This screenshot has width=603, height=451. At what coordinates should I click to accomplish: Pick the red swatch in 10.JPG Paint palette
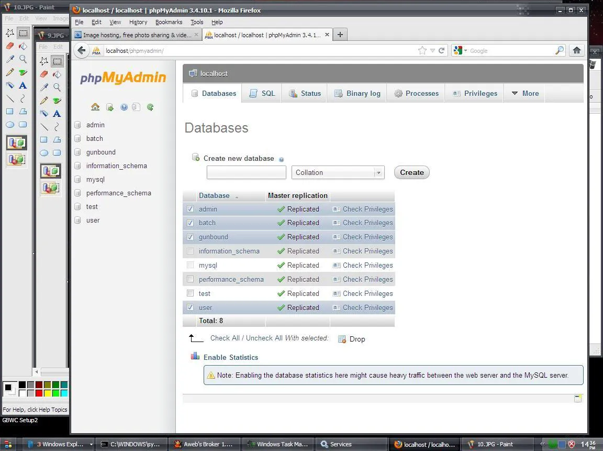(x=39, y=393)
